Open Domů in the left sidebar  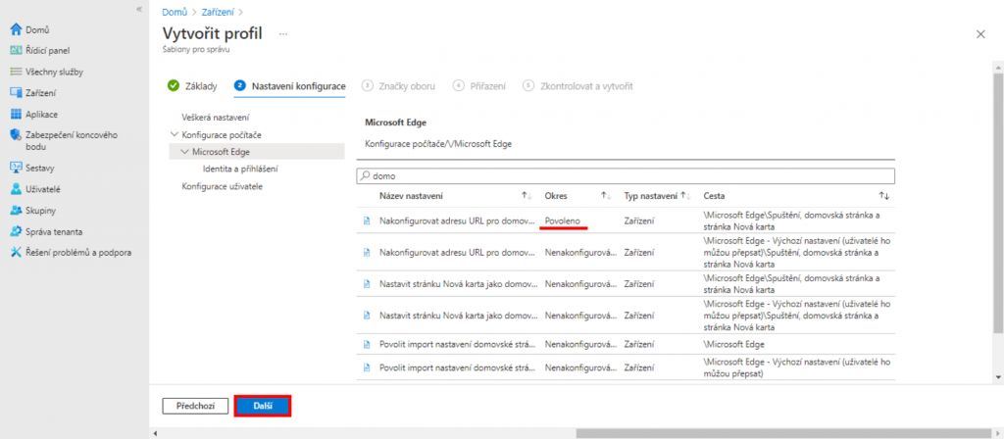pos(37,29)
